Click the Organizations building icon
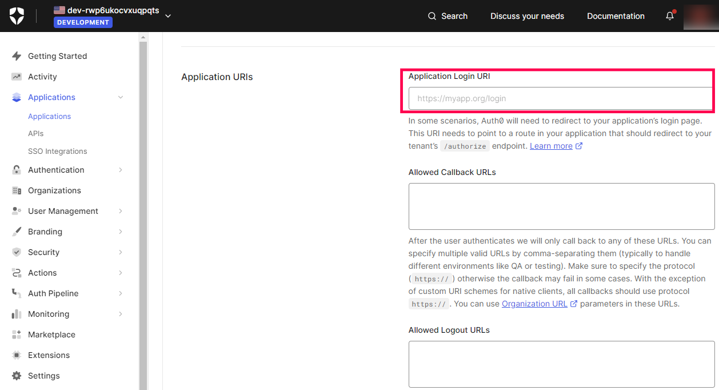719x390 pixels. pyautogui.click(x=17, y=190)
